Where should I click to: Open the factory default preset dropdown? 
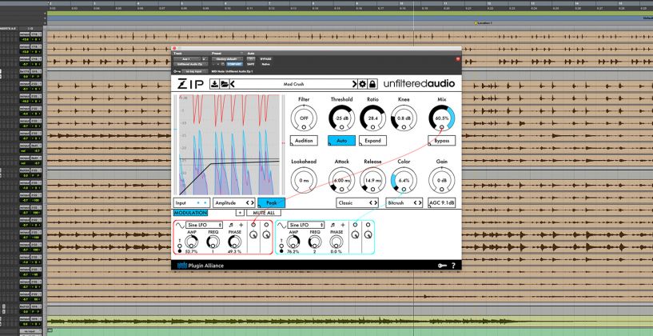click(x=227, y=58)
